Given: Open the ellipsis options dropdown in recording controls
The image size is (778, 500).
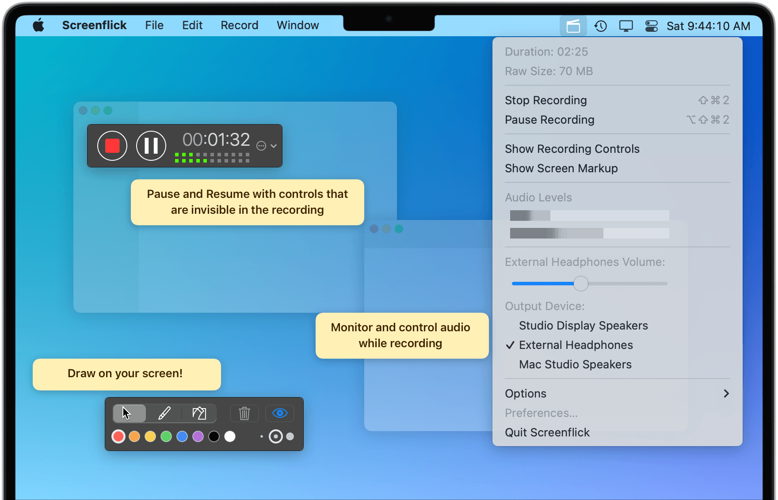Looking at the screenshot, I should tap(267, 146).
